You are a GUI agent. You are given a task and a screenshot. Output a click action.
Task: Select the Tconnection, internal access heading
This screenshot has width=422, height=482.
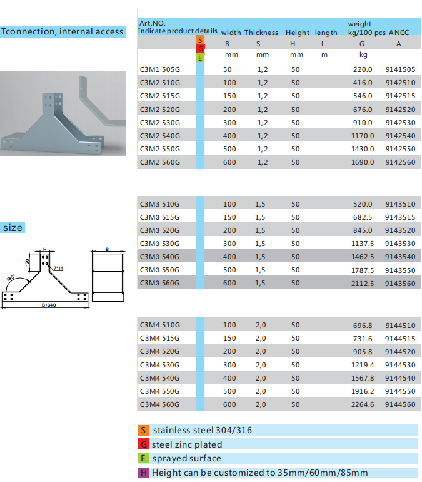pos(63,31)
